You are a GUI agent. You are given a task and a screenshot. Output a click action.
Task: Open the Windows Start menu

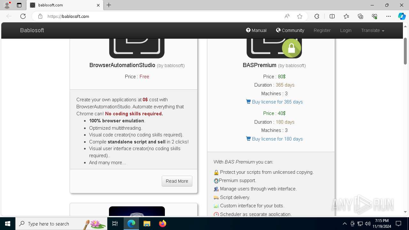(x=8, y=224)
